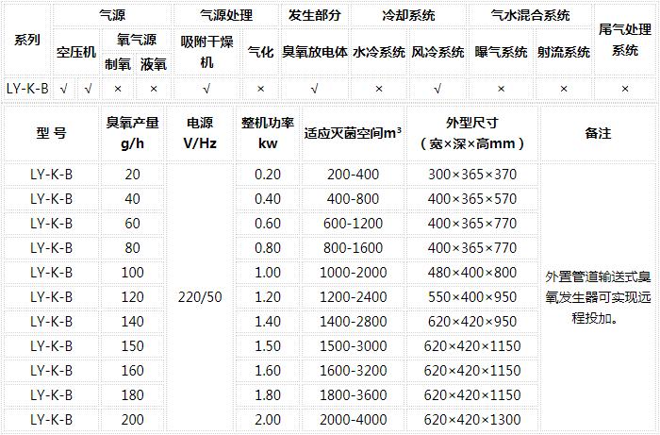This screenshot has width=660, height=435.
Task: Click the dimension 620×420×950
Action: 472,322
